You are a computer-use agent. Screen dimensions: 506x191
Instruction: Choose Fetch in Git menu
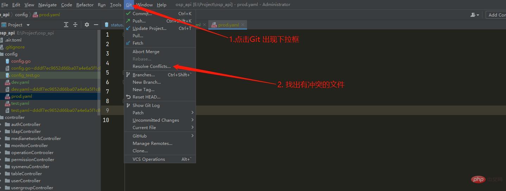coord(160,43)
